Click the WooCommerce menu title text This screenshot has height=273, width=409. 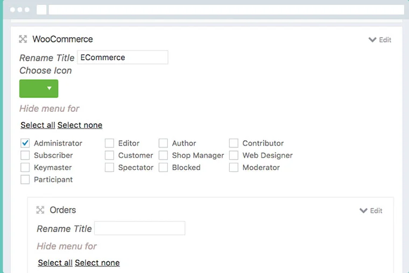[x=62, y=39]
